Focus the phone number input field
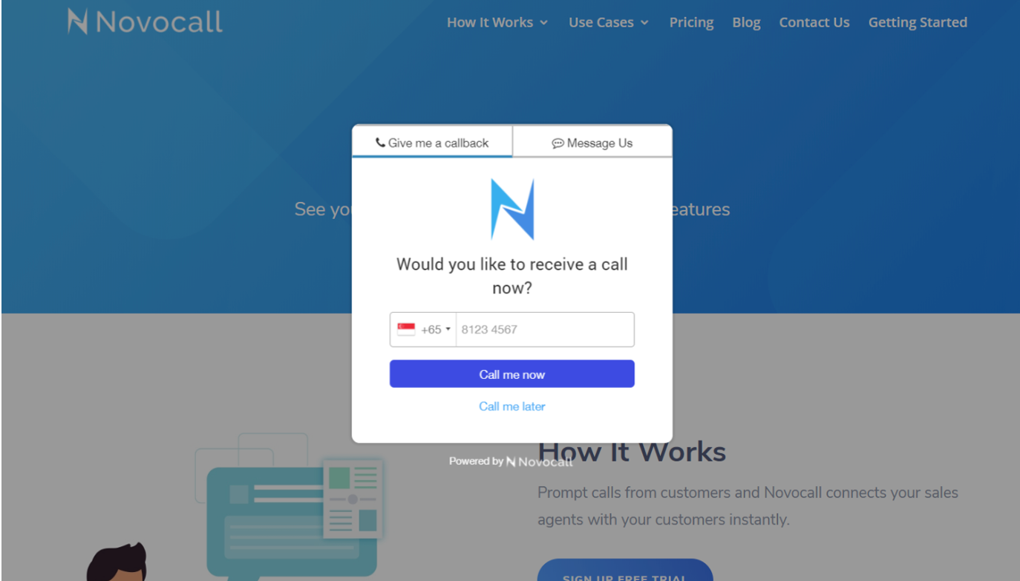Screen dimensions: 1020x581 (545, 329)
